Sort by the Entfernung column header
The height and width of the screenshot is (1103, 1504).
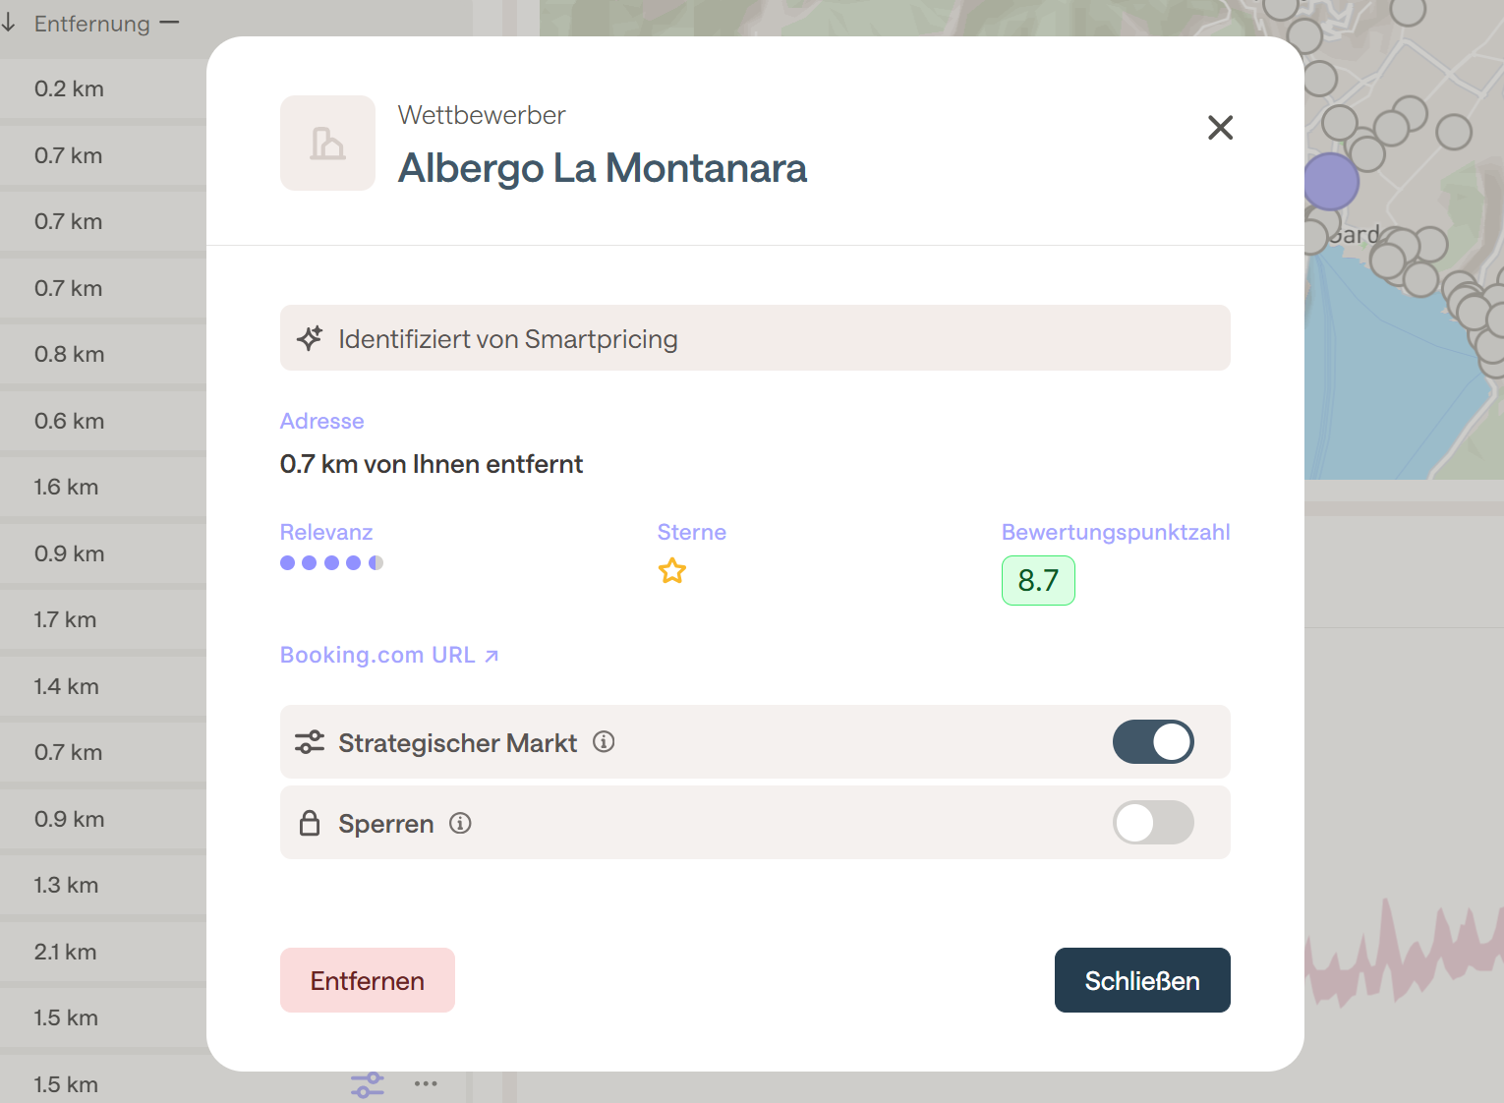point(91,24)
